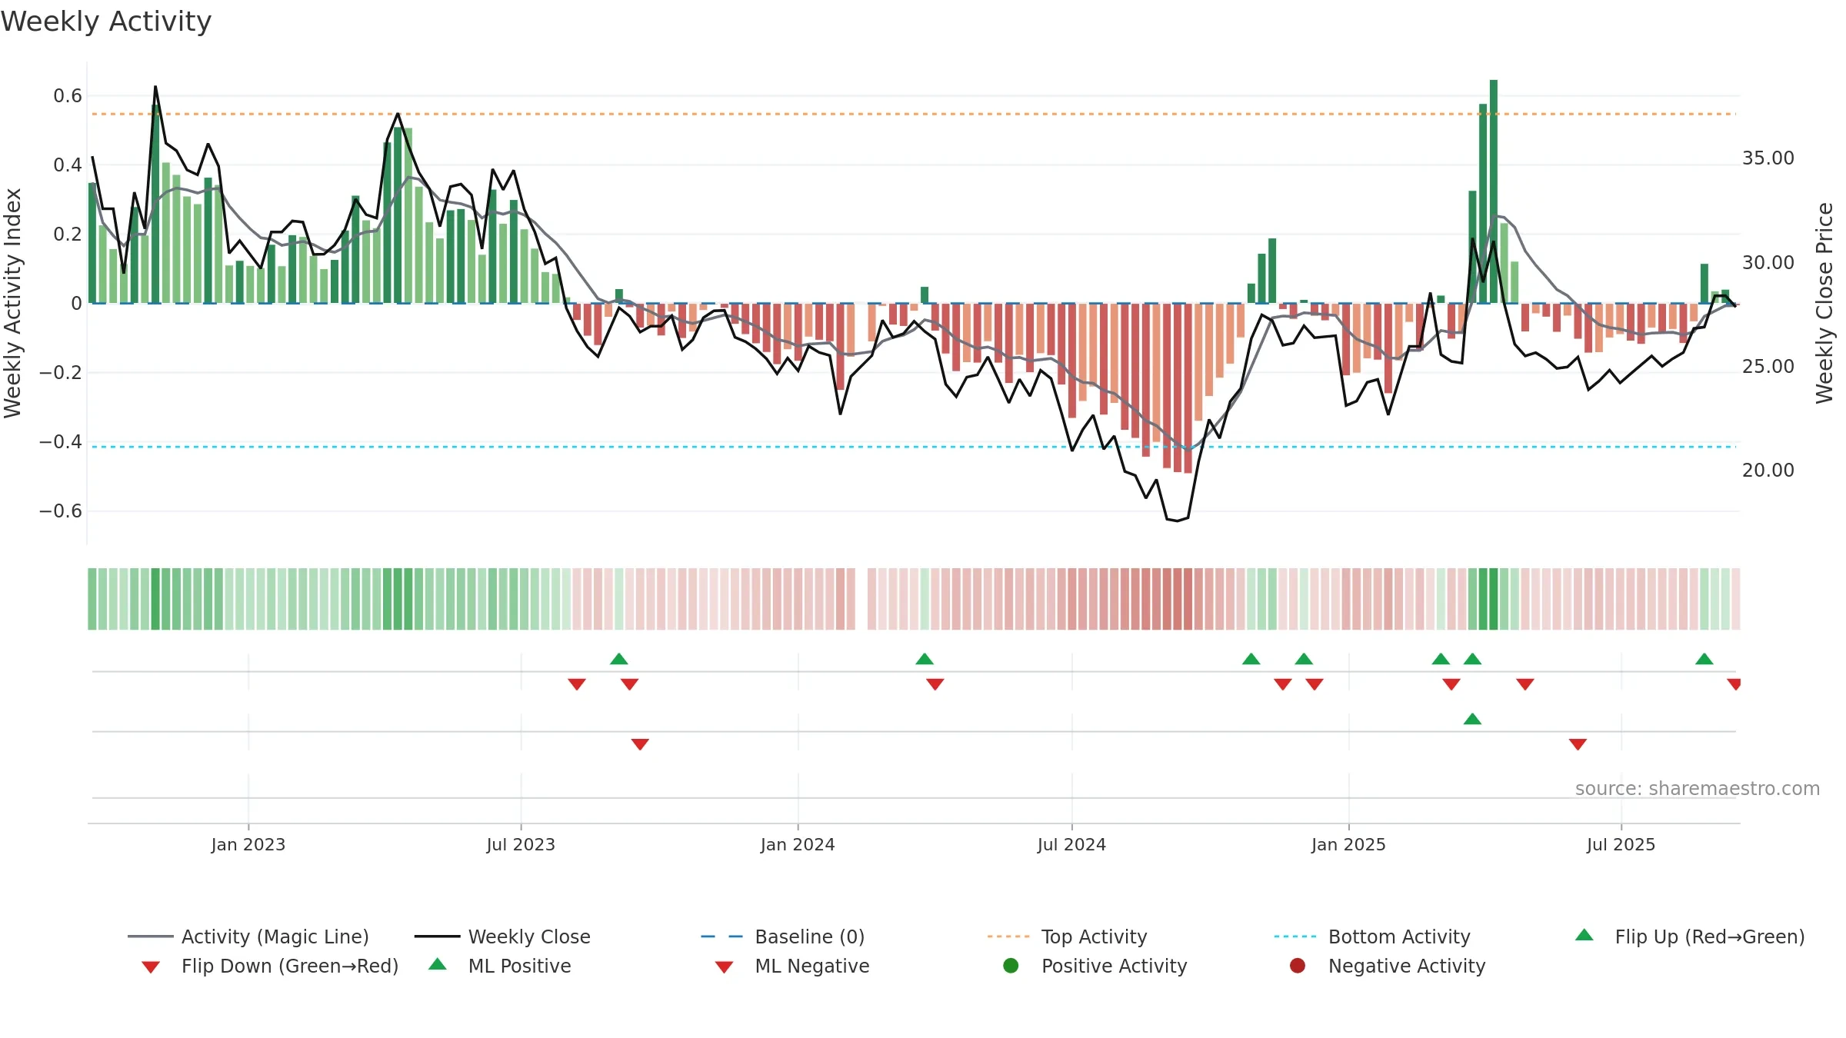Click the 30.00 price axis label
Screen dimensions: 1846x1038
1768,263
